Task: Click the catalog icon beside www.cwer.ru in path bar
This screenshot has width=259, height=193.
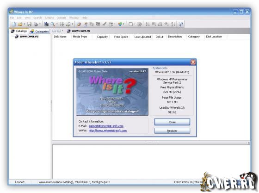Action: click(x=68, y=31)
